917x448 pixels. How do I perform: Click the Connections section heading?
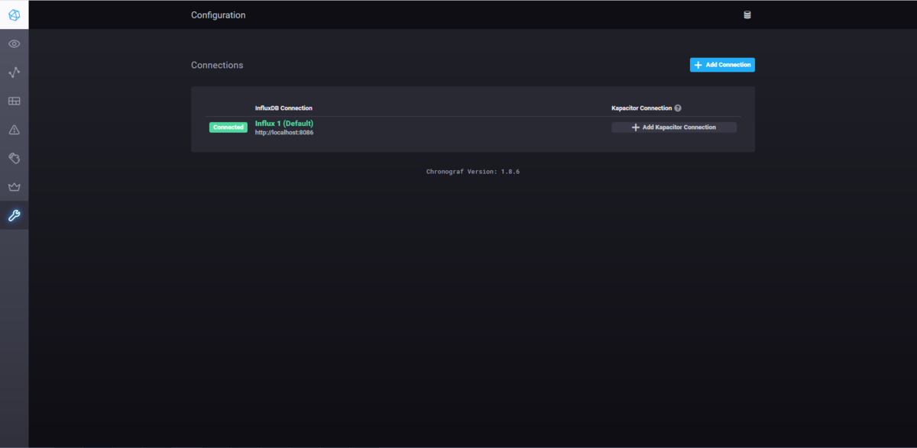pyautogui.click(x=217, y=65)
